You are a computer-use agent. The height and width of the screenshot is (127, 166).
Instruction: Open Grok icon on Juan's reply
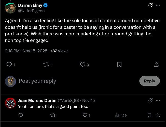pos(150,100)
